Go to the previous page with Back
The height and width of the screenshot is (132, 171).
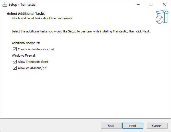click(111, 126)
